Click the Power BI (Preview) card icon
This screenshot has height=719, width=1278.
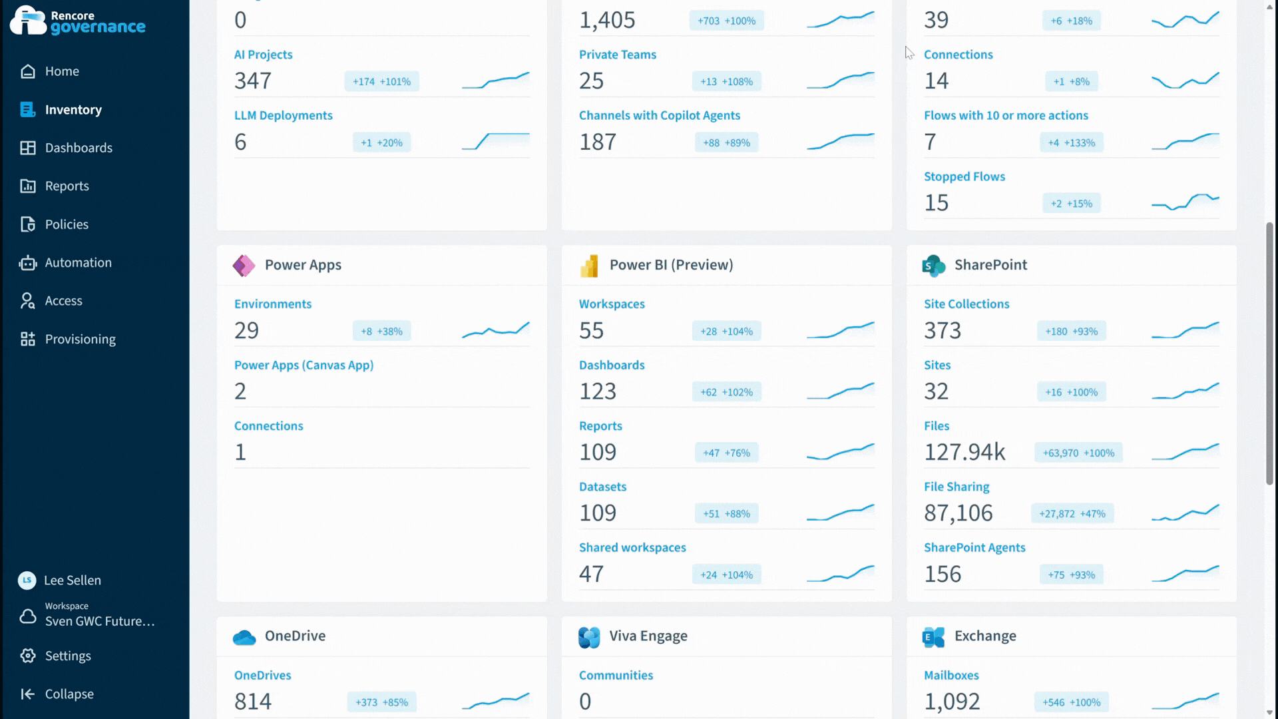[x=590, y=265]
